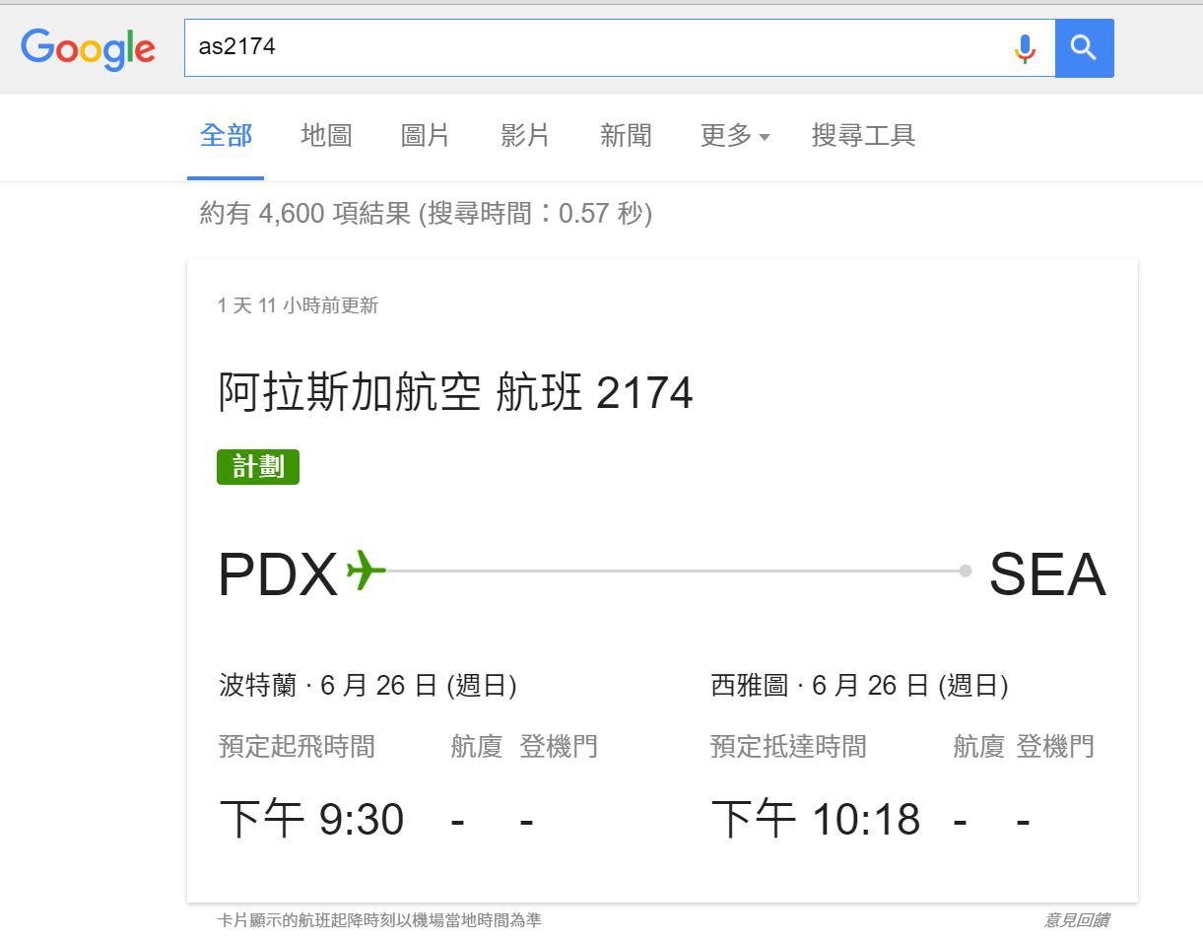
Task: Click the 意見回饋 feedback link
Action: pos(1076,920)
